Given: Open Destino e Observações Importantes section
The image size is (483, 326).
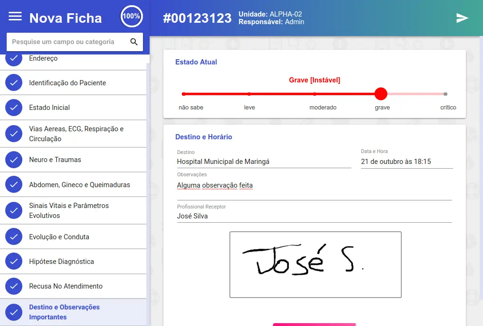Looking at the screenshot, I should [x=64, y=312].
